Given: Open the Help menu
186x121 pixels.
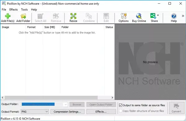Looking at the screenshot, I should (34, 10).
